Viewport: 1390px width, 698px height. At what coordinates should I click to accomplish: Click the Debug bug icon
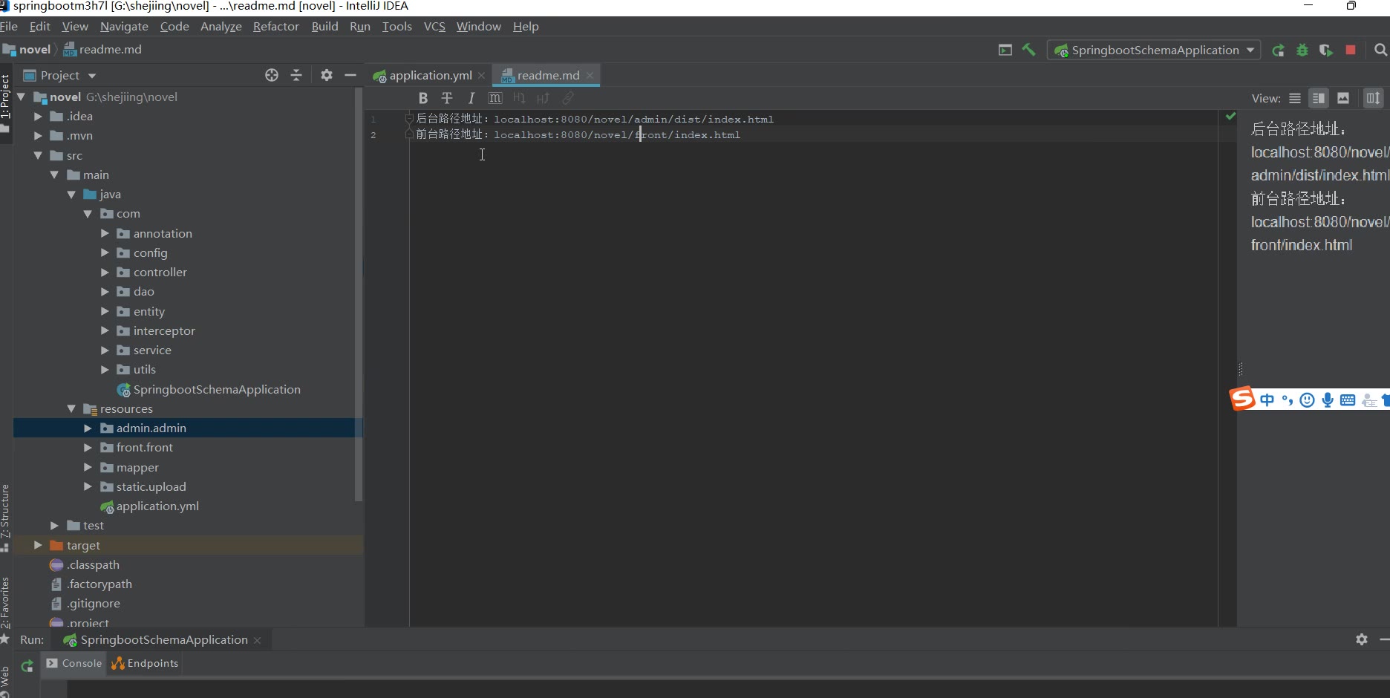coord(1302,50)
